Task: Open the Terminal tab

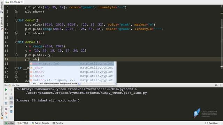Action: pyautogui.click(x=58, y=123)
